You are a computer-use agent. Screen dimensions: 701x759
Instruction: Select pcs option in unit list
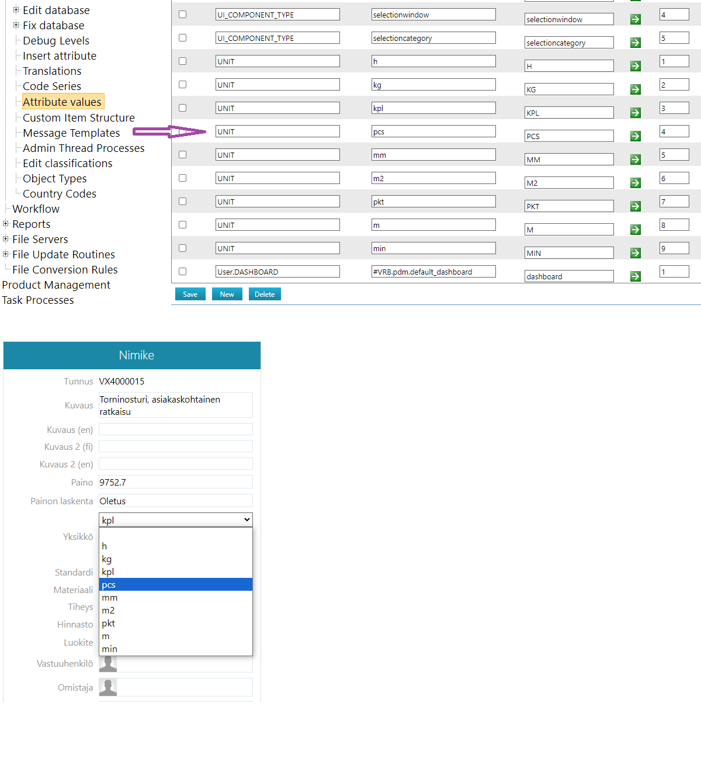tap(175, 585)
